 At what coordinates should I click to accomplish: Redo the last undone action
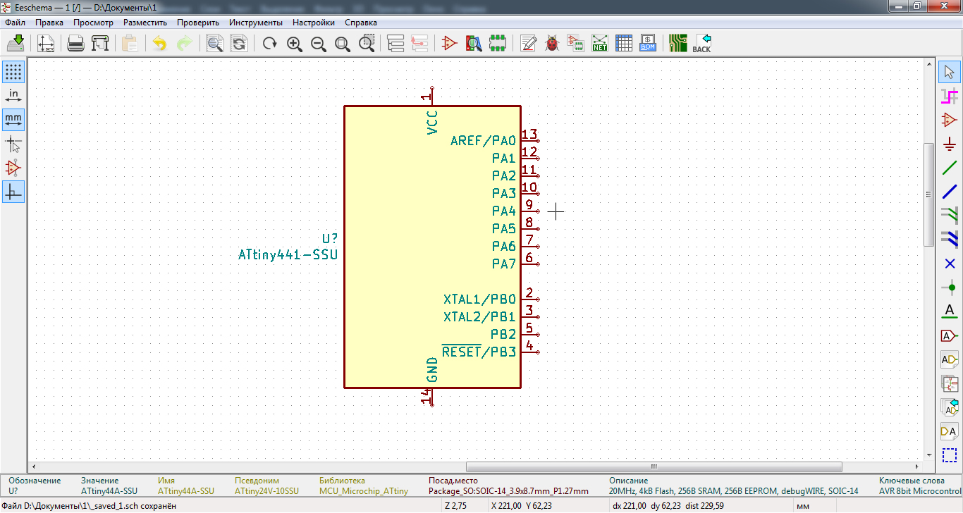click(184, 44)
